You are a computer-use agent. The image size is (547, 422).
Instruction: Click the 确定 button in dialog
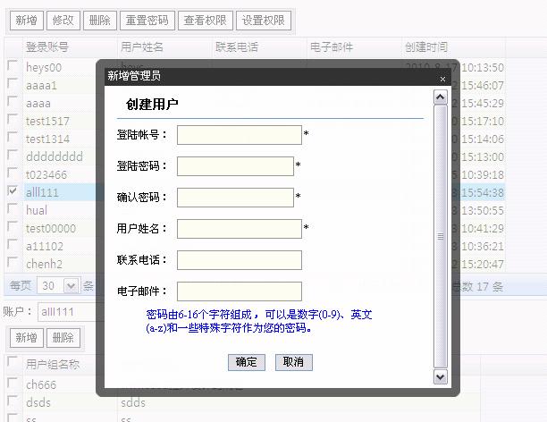click(246, 362)
